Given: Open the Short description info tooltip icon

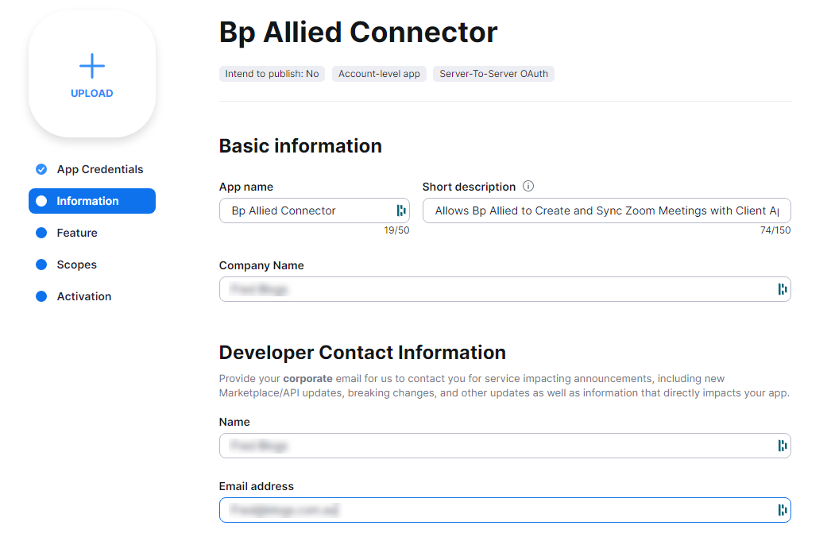Looking at the screenshot, I should [x=528, y=186].
